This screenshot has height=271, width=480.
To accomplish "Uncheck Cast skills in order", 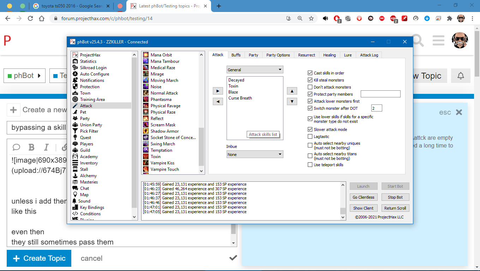I will click(310, 73).
